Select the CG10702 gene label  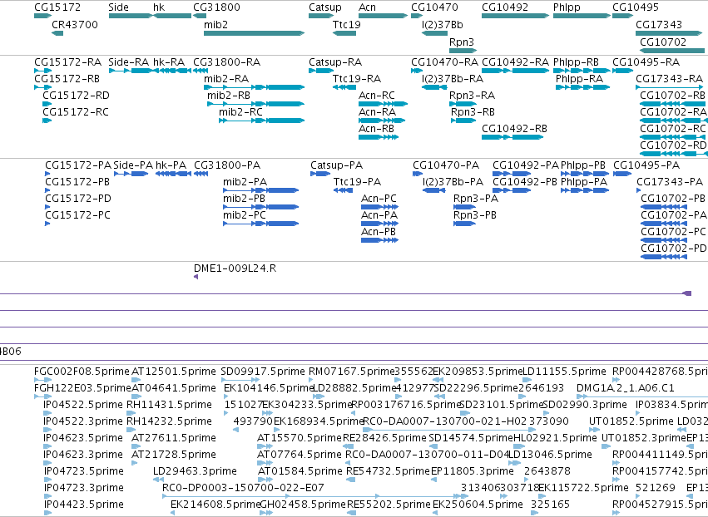tap(663, 42)
